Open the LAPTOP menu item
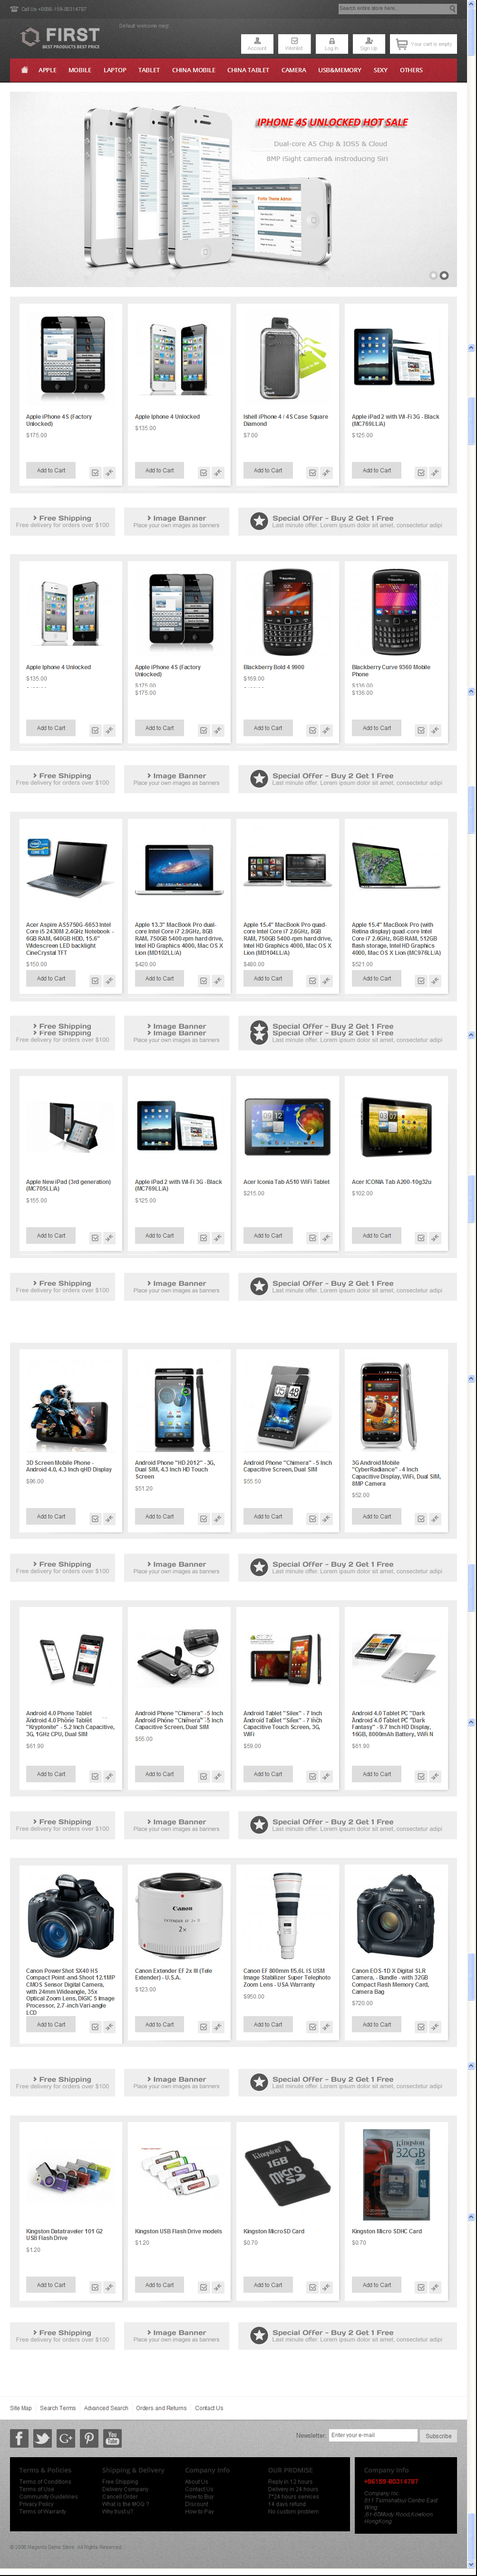 [115, 70]
